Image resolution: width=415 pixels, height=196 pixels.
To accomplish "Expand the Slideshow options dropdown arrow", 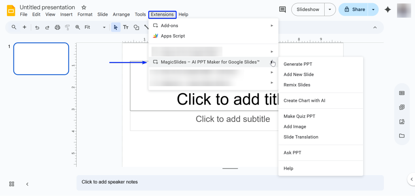I will (331, 9).
